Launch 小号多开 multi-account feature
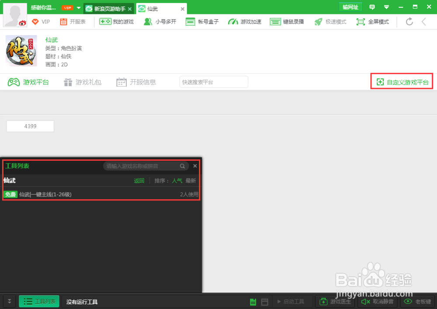 (x=160, y=22)
